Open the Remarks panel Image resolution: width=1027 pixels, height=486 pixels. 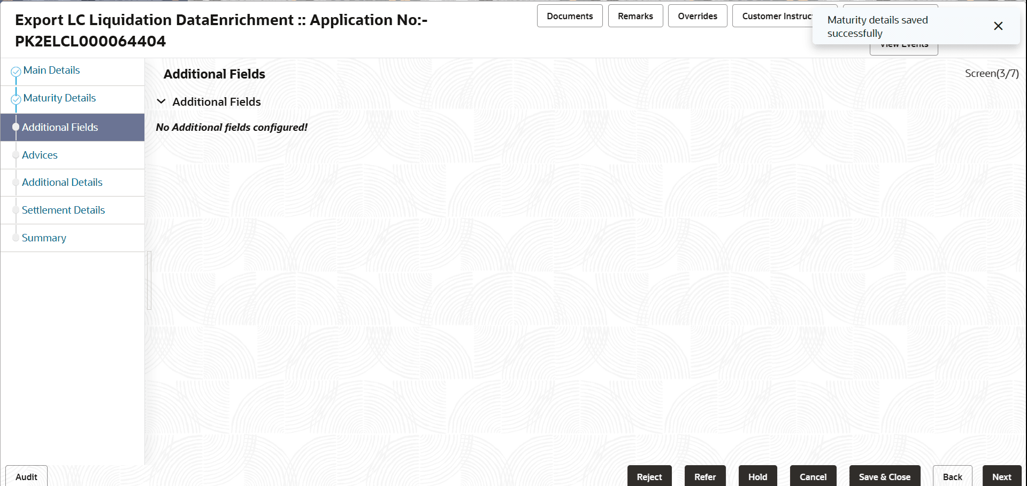[635, 16]
